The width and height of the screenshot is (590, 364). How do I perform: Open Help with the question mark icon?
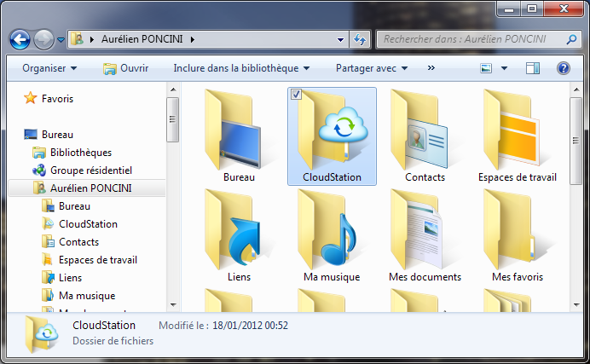point(564,68)
